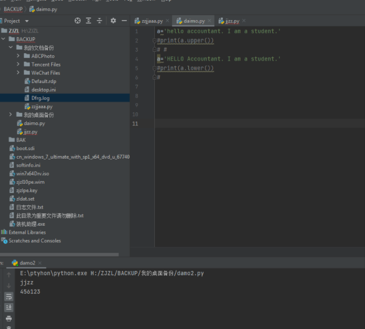Select Dfrg.log in project tree

point(40,98)
